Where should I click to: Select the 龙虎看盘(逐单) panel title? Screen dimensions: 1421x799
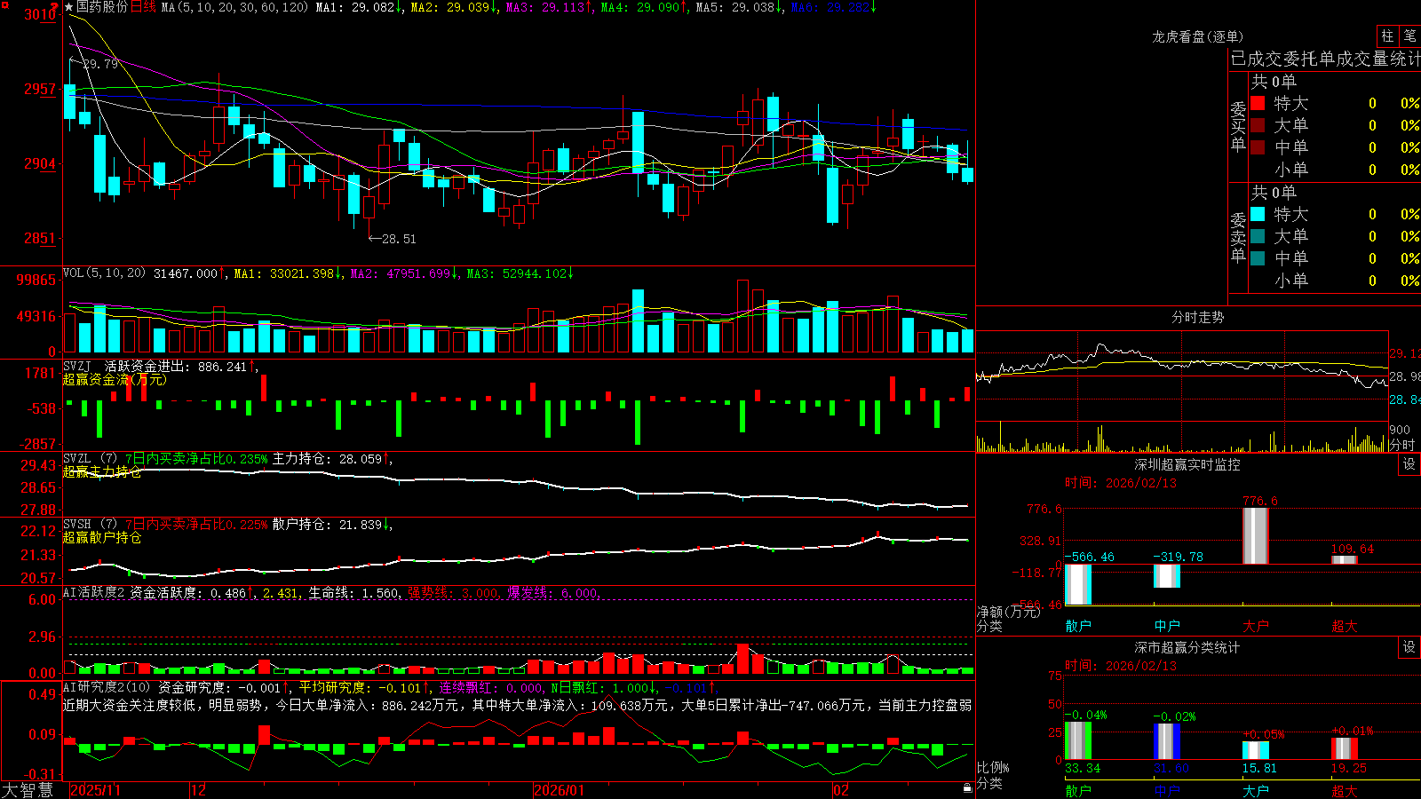(x=1198, y=36)
